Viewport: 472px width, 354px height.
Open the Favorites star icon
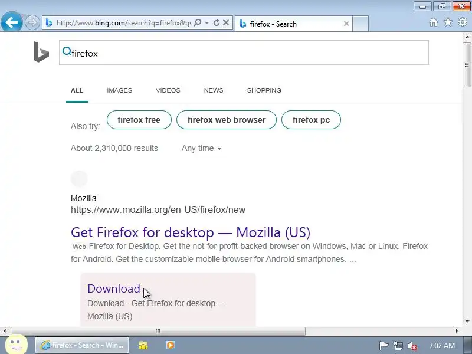pos(448,22)
